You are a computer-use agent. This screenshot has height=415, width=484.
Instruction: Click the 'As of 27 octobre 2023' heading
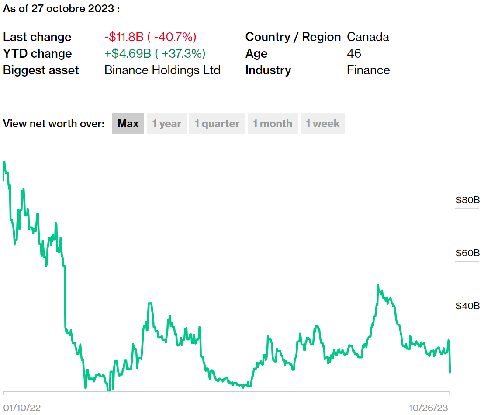[61, 10]
